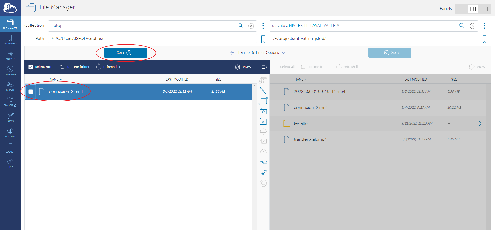Edit the /~/projects/ul-val-prj-jsfod/ path field
495x230 pixels.
point(374,39)
